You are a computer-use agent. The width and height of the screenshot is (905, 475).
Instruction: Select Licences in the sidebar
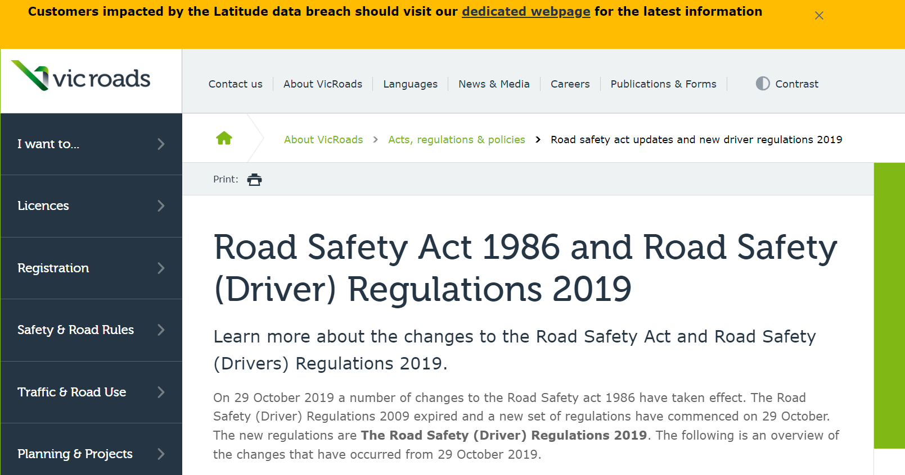[x=91, y=206]
